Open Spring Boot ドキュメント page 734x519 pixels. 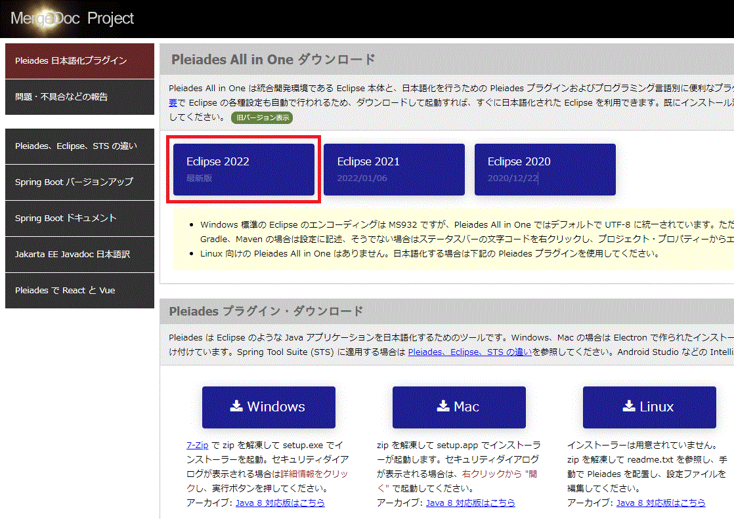(79, 218)
